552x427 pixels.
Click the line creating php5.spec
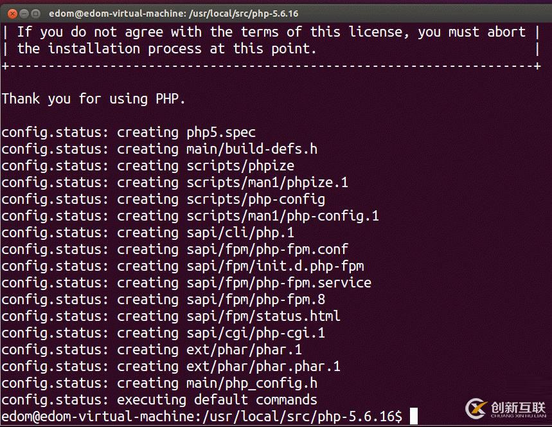click(129, 132)
